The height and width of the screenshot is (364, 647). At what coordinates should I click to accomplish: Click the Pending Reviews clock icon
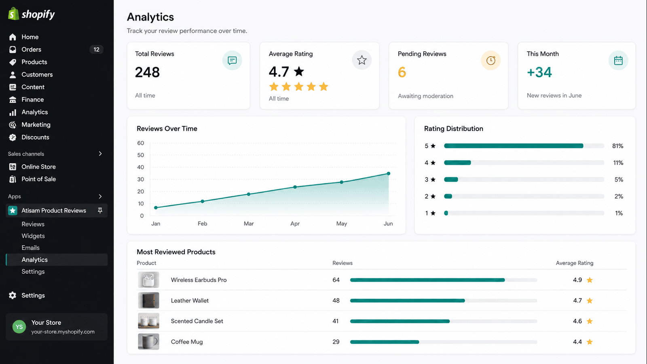point(491,60)
